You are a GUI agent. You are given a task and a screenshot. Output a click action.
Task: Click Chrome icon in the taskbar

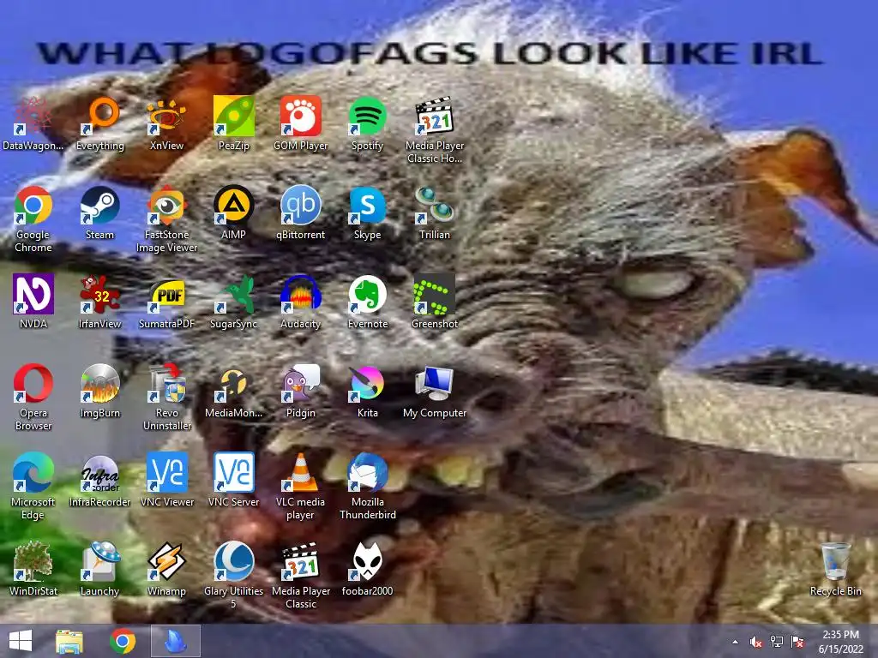pyautogui.click(x=123, y=641)
